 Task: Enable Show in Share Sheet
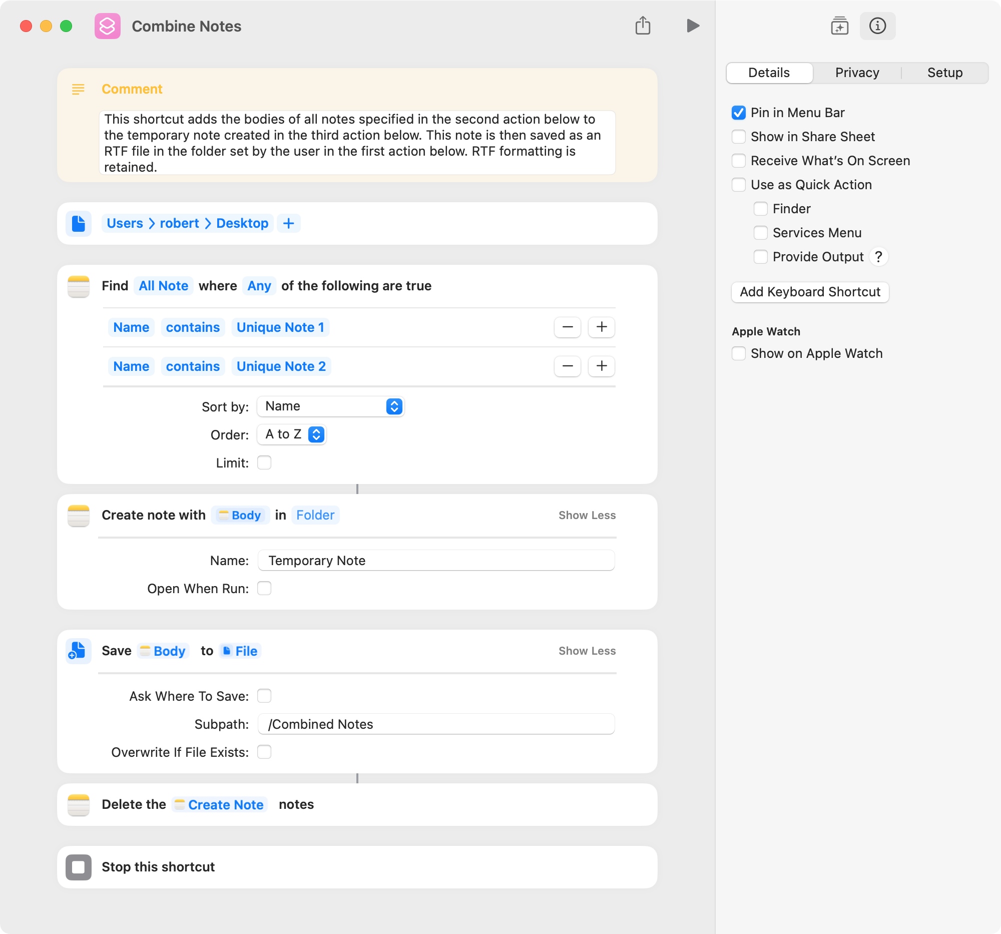pos(738,137)
